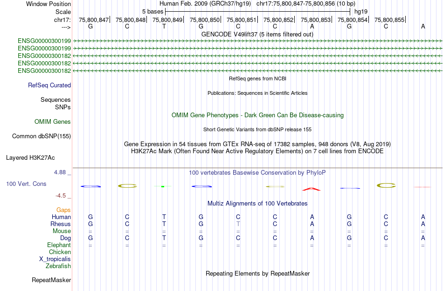Click reference base T under 75,800,849
443x291 pixels.
point(164,26)
